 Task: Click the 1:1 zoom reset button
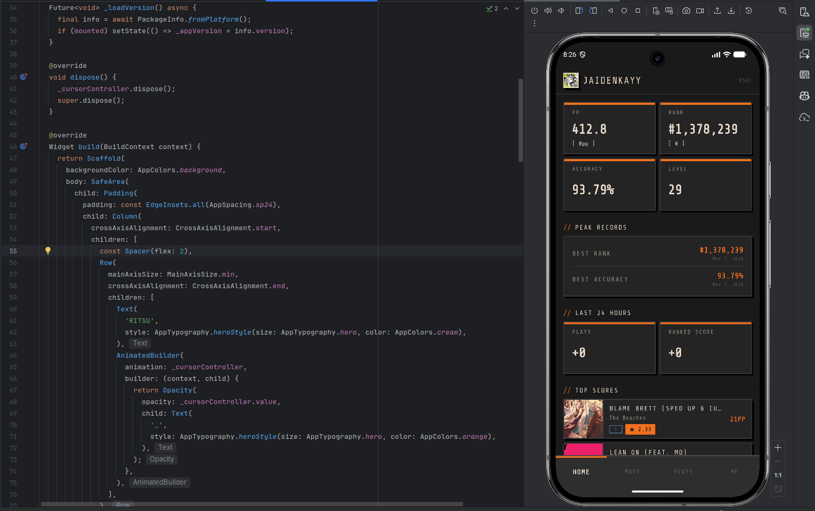pyautogui.click(x=778, y=475)
